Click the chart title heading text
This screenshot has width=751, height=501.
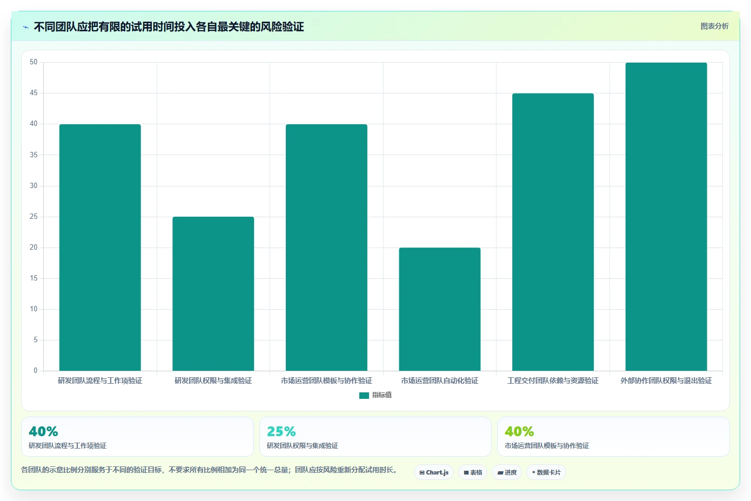point(169,26)
